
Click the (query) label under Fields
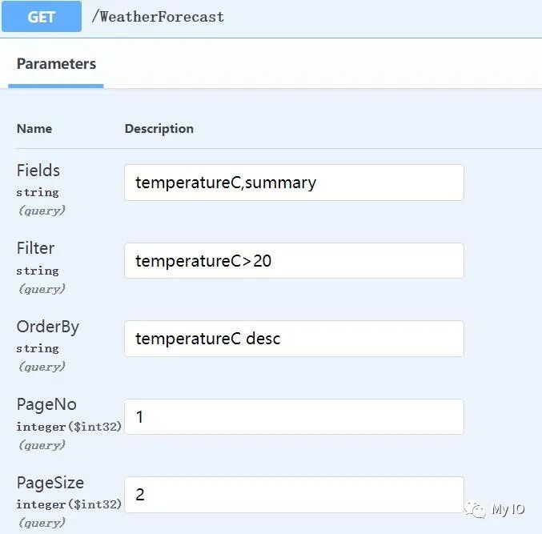[x=42, y=211]
